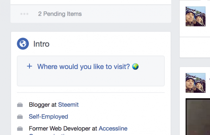Open the Self-Employed link
The height and width of the screenshot is (135, 210).
pos(48,117)
